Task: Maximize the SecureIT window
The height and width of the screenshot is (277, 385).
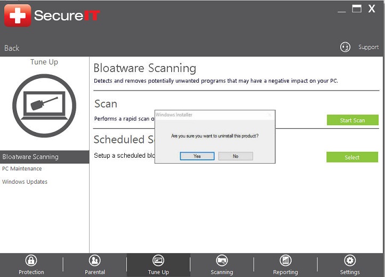Action: tap(357, 9)
